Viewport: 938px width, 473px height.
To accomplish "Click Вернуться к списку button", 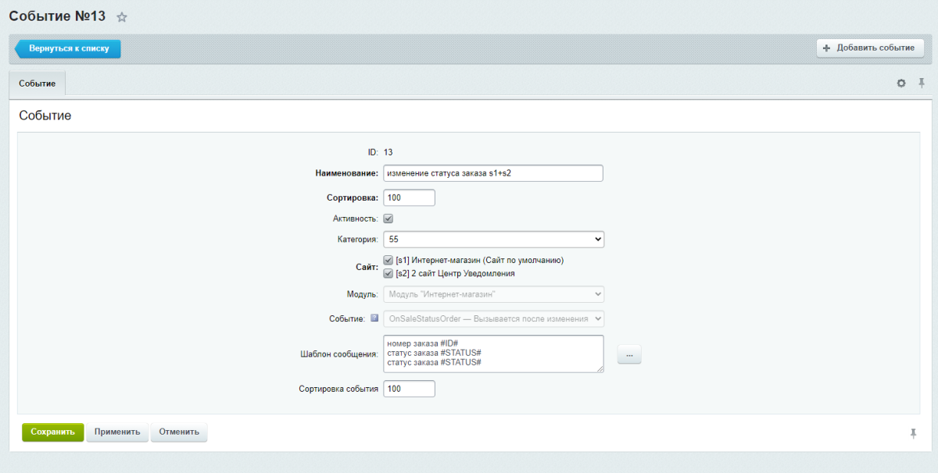I will [69, 48].
